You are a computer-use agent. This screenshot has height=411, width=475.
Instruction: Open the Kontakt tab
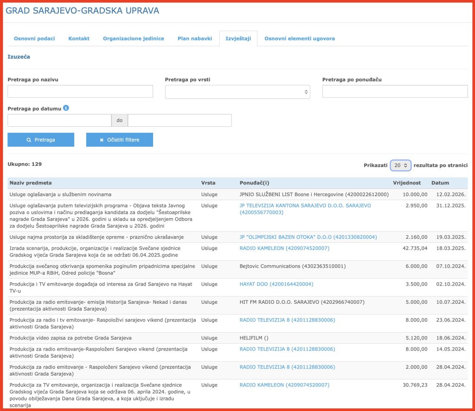click(79, 39)
